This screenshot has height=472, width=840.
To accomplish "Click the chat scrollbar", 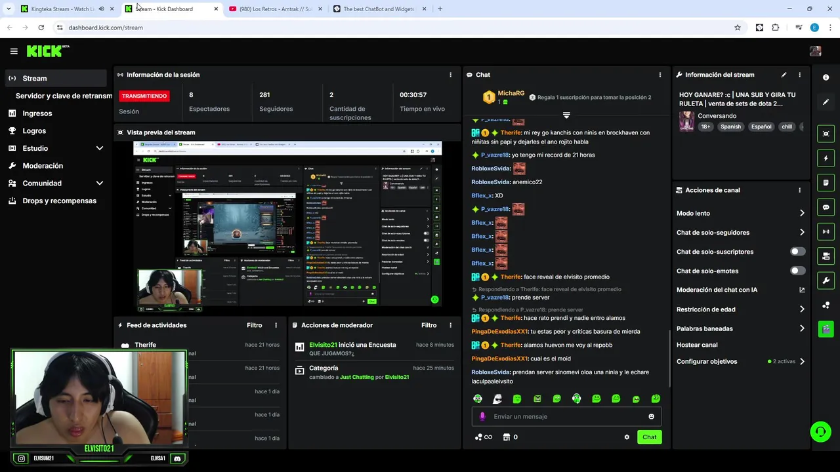I will pyautogui.click(x=669, y=357).
